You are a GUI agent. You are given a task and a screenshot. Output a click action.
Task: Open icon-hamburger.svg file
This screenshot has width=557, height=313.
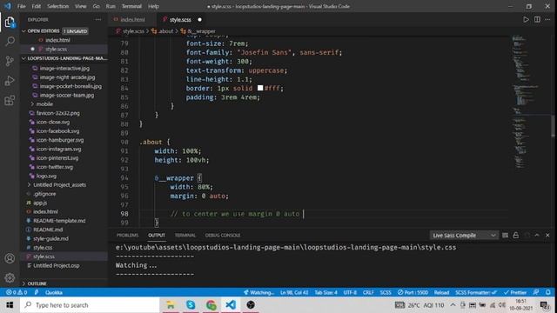tap(60, 140)
